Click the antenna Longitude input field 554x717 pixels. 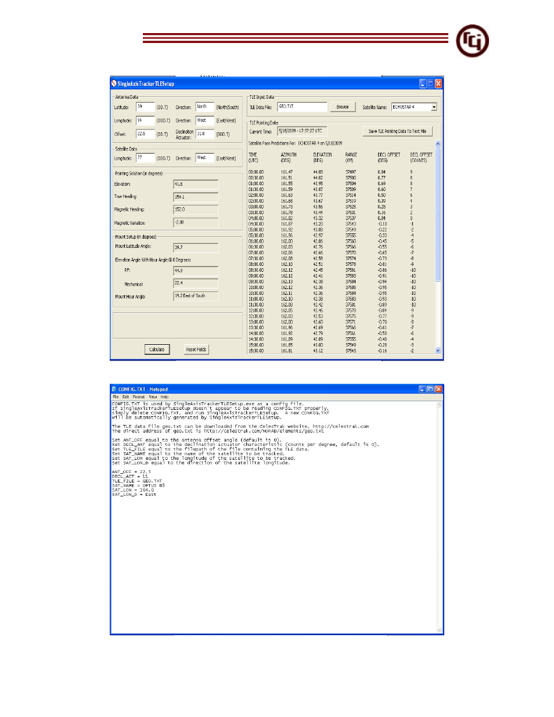pos(145,121)
